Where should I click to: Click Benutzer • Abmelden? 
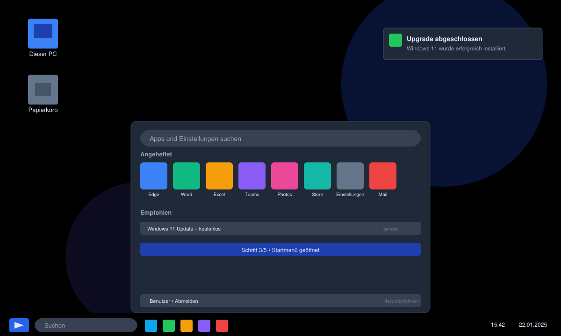coord(174,301)
